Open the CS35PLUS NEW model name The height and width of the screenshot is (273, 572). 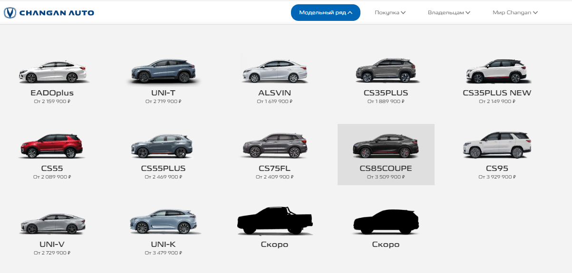point(497,93)
